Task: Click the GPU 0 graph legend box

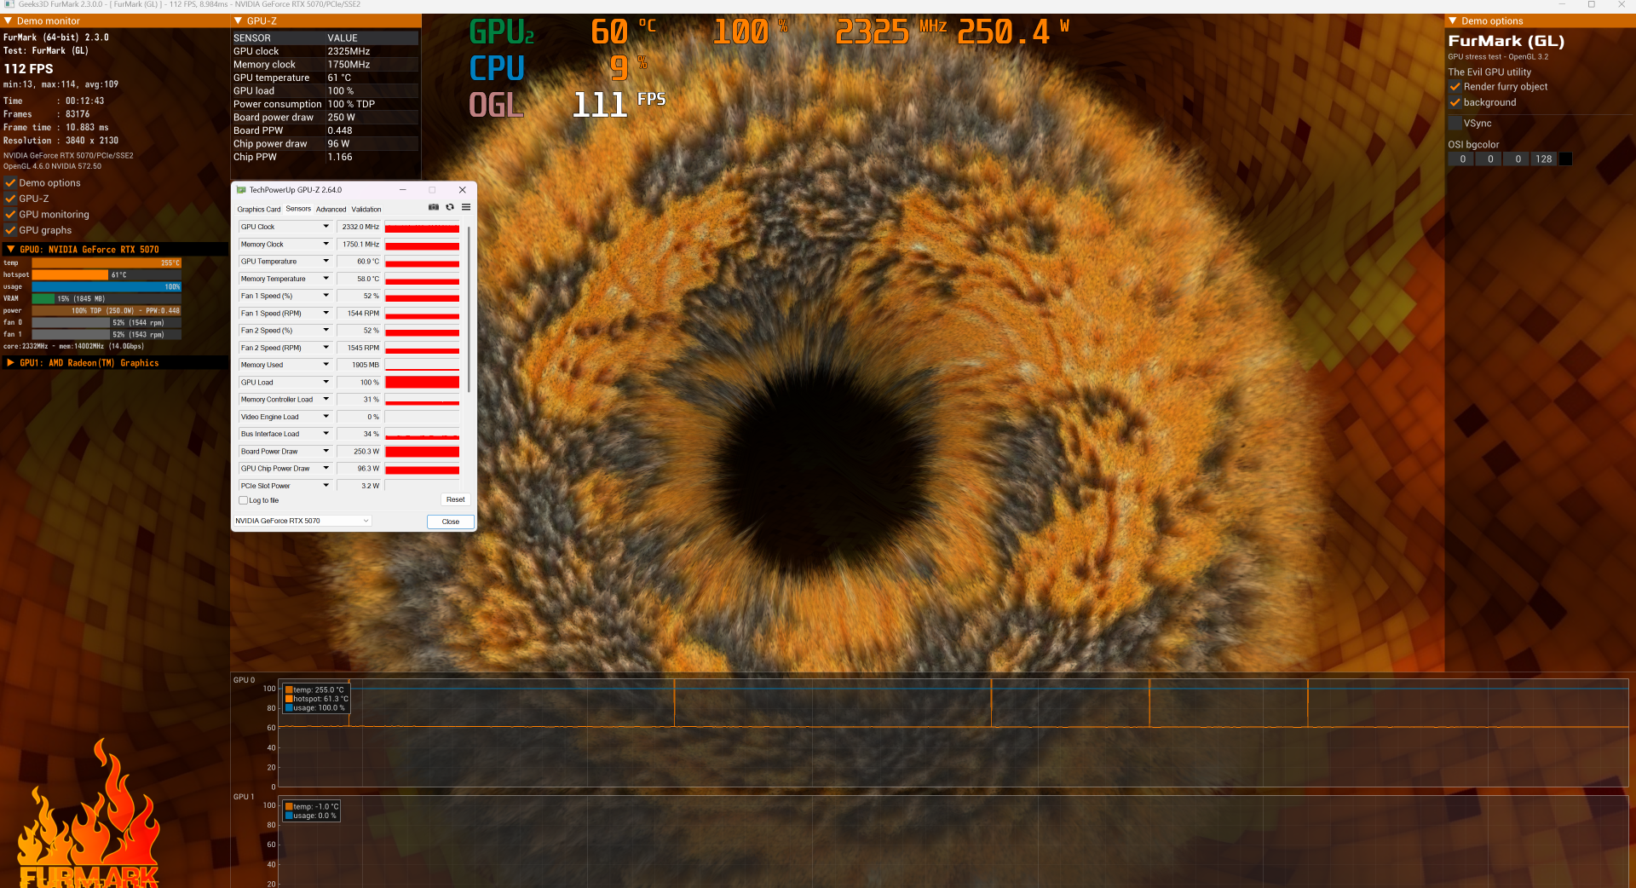Action: tap(315, 699)
